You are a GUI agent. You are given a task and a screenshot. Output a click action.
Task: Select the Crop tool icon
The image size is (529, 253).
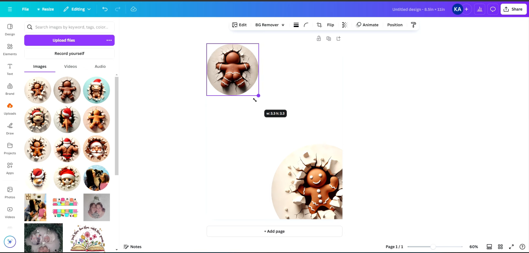[319, 25]
